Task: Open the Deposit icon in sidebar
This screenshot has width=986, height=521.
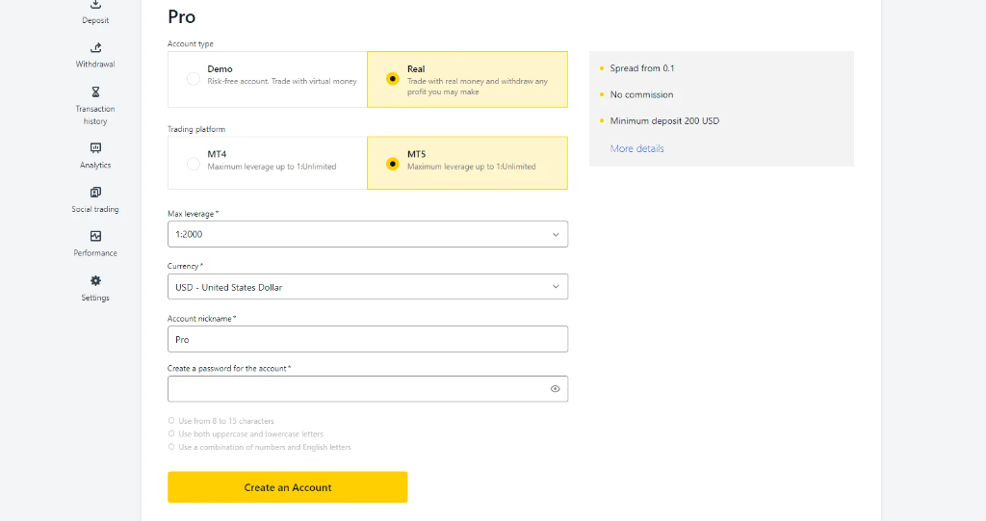Action: [x=95, y=5]
